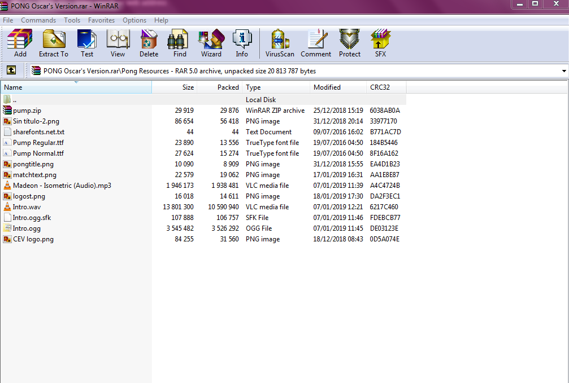Open the Favorites menu
Viewport: 569px width, 383px height.
pos(101,20)
